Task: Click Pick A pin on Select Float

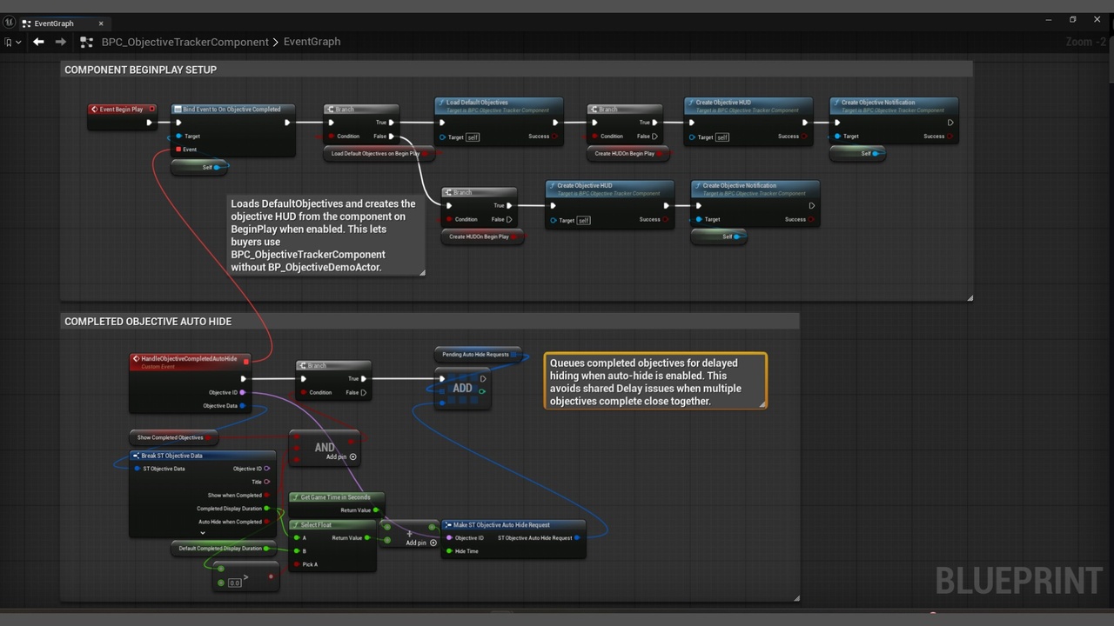Action: click(296, 564)
